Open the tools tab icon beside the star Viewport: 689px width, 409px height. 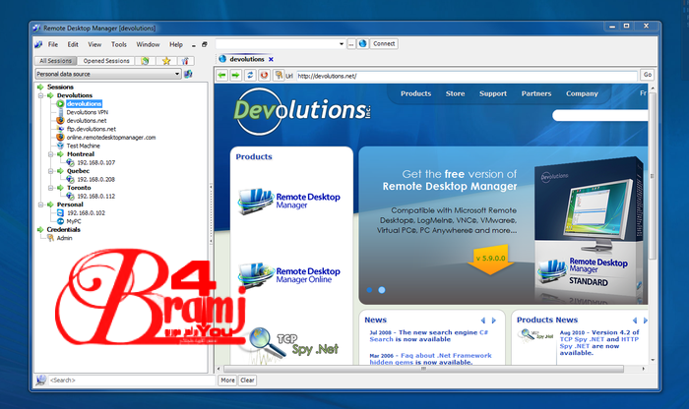click(185, 61)
